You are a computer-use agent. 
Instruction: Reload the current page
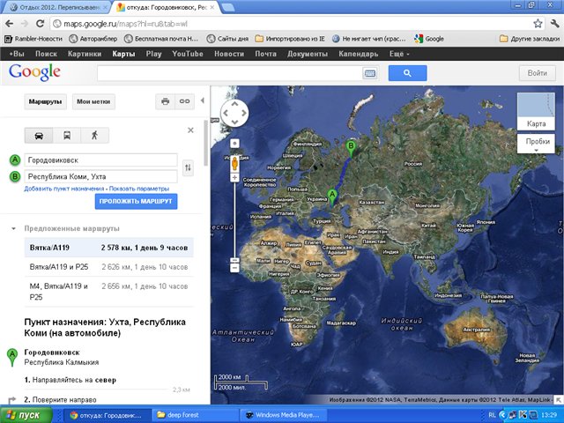point(40,24)
